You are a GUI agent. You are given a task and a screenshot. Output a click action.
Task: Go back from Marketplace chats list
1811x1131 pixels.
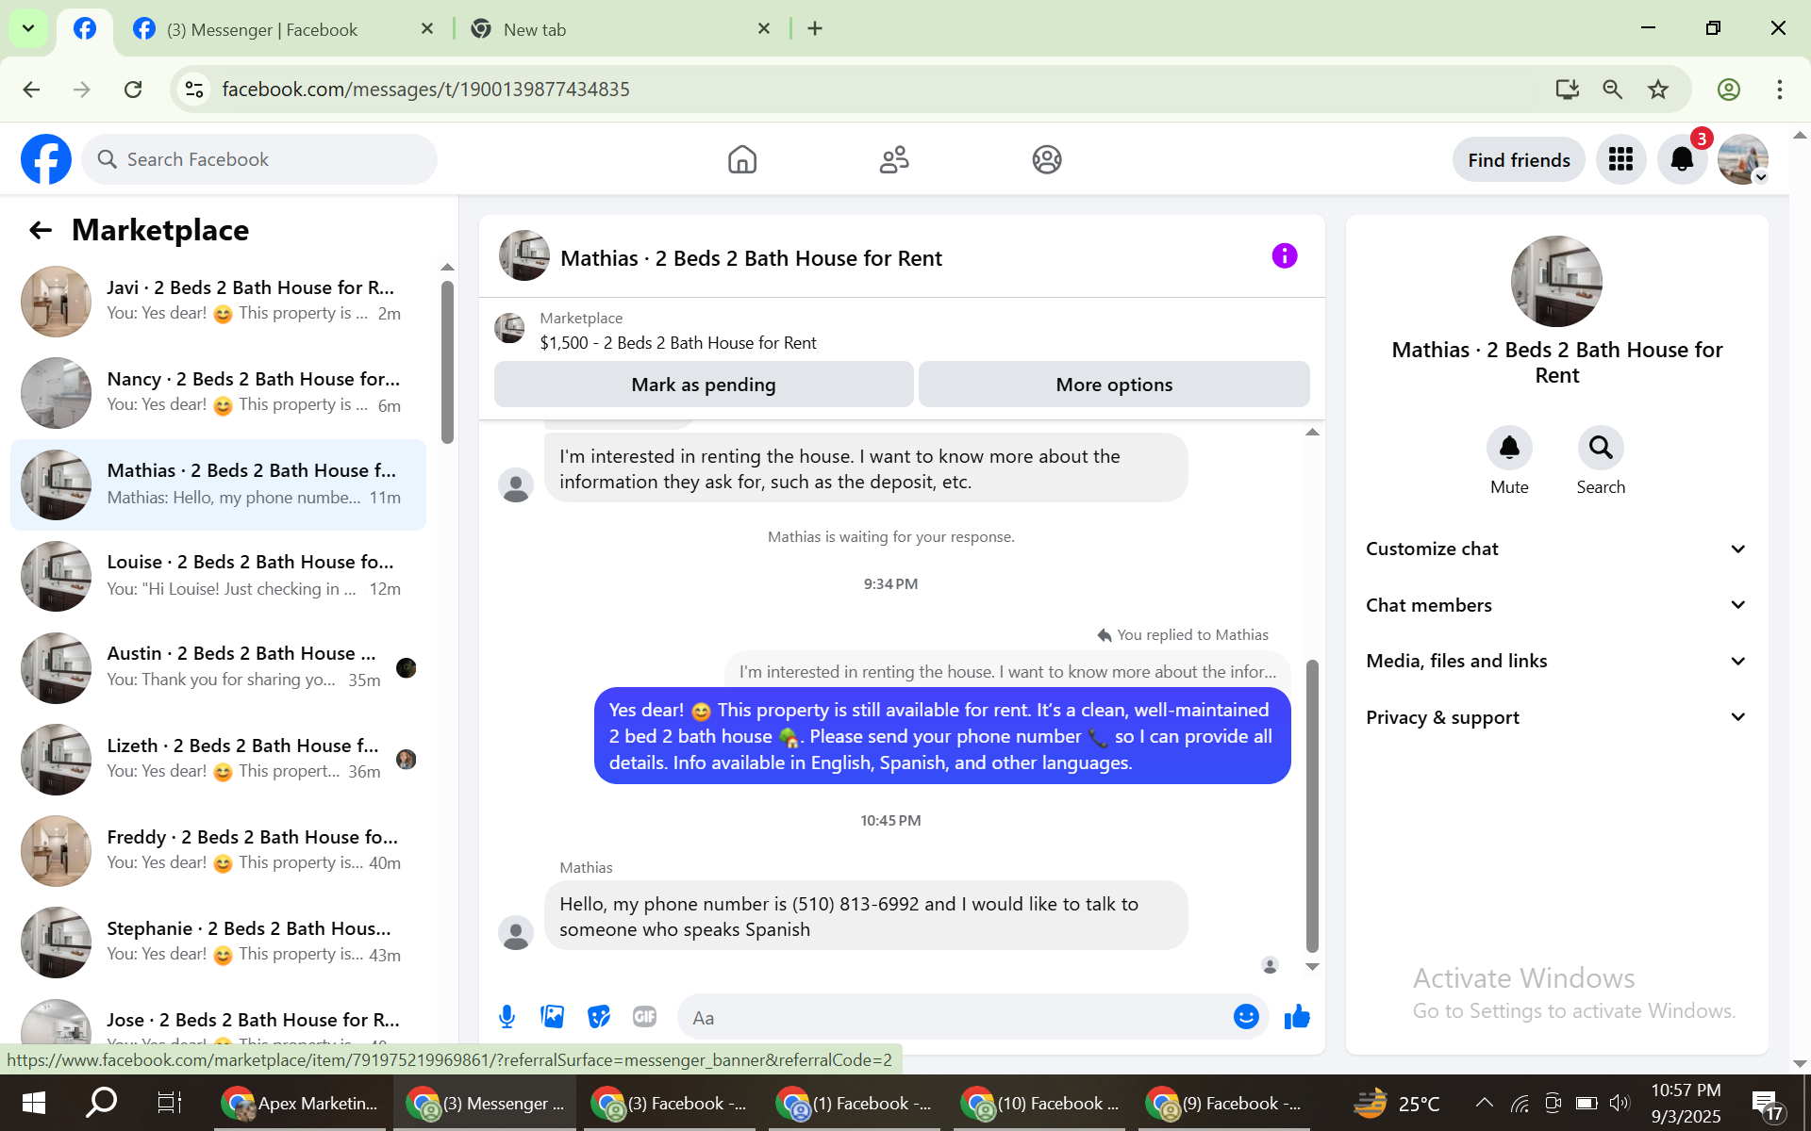click(41, 230)
